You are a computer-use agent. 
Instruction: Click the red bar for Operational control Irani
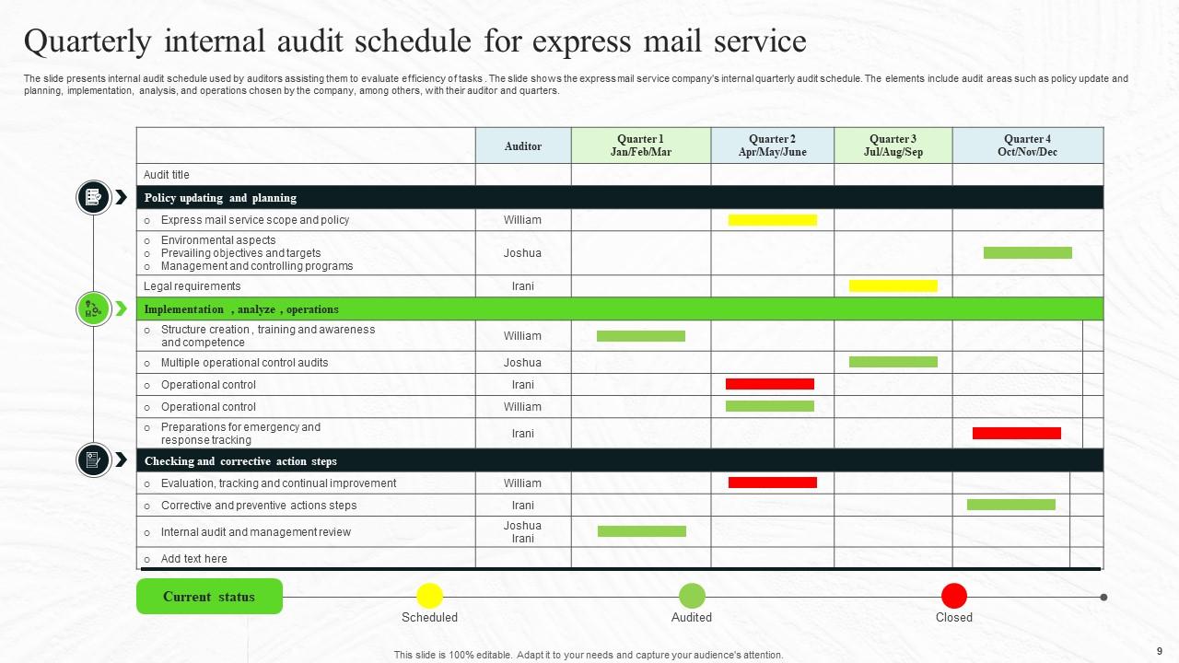(x=770, y=384)
